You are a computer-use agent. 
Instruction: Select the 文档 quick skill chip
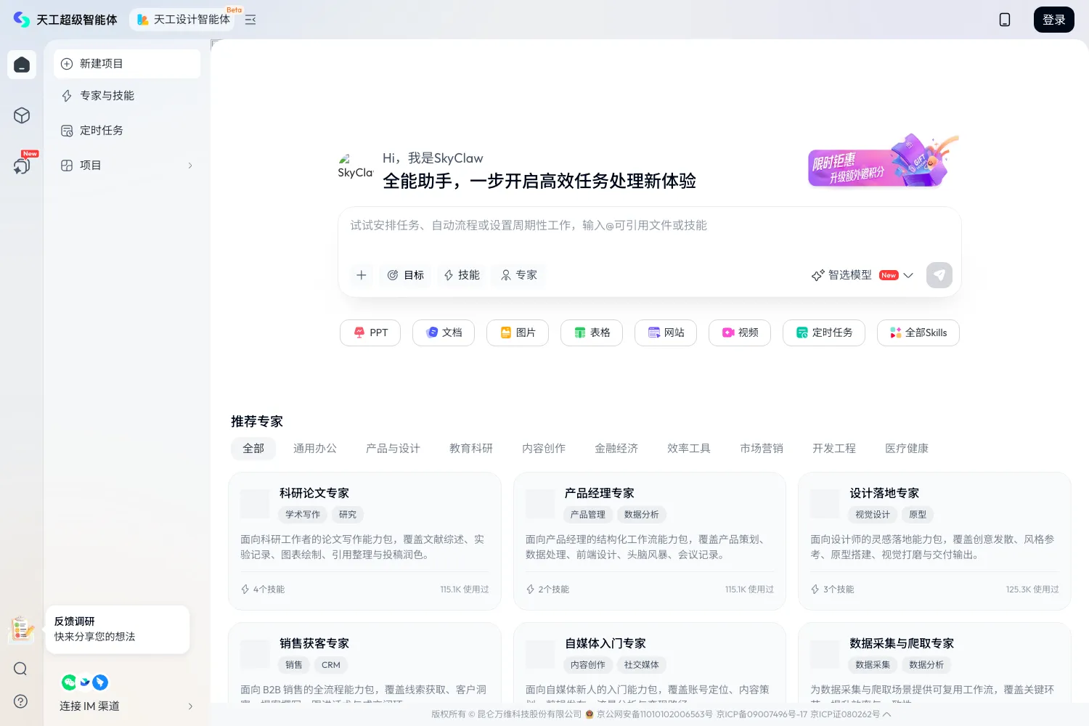pyautogui.click(x=444, y=333)
